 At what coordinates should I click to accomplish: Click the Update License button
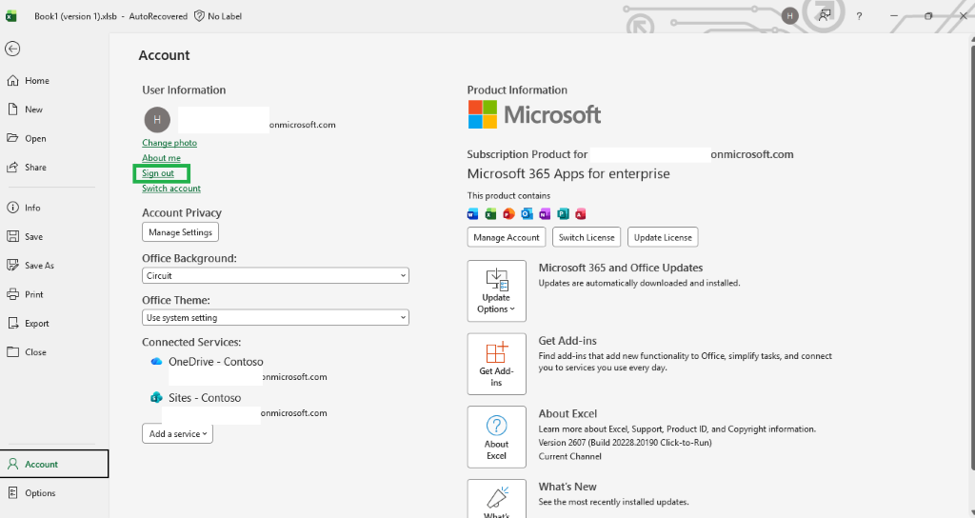[663, 237]
